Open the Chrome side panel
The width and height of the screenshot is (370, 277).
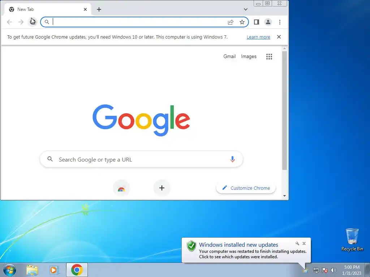257,22
